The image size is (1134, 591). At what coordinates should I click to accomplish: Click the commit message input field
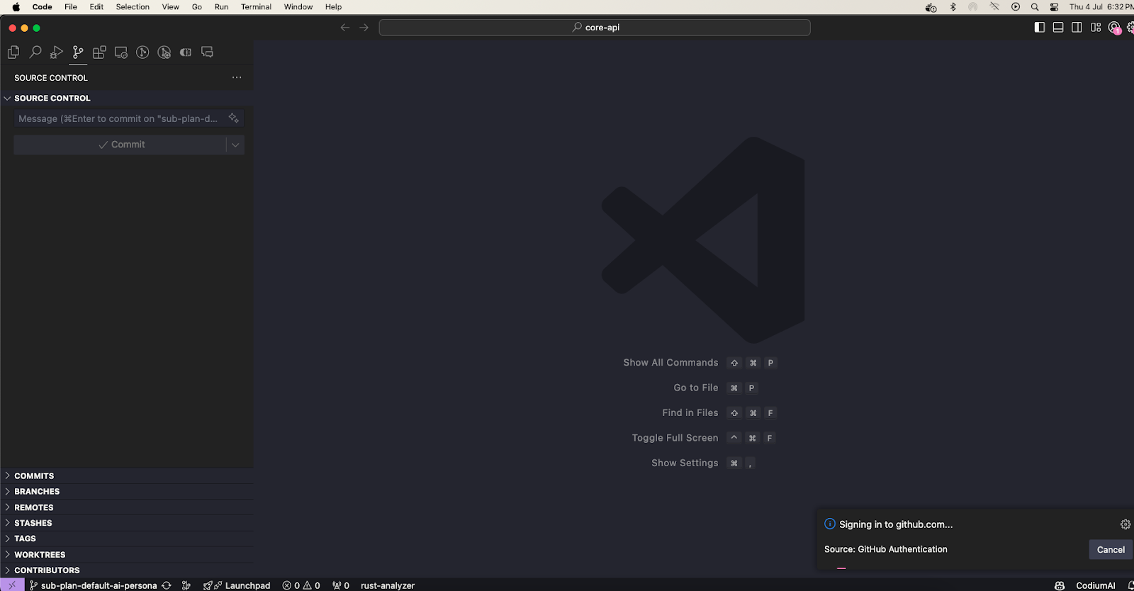tap(129, 118)
